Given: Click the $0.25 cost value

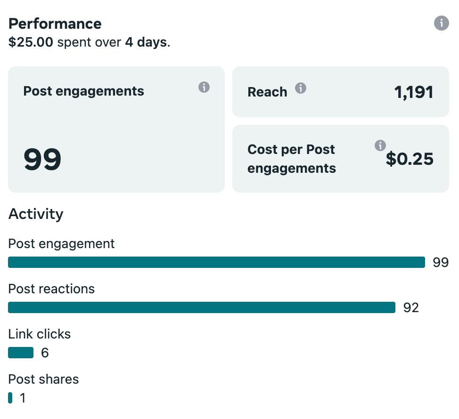Looking at the screenshot, I should point(410,159).
